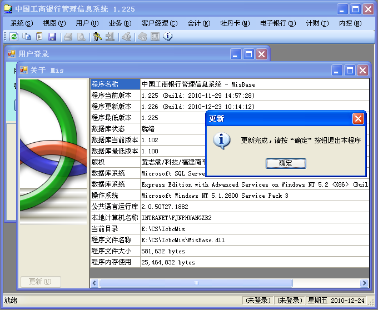Screen dimensions: 378x310
Task: Open the 系统(S) menu
Action: click(22, 23)
